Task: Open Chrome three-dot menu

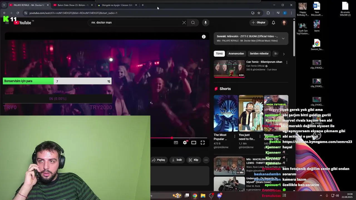Action: (291, 13)
